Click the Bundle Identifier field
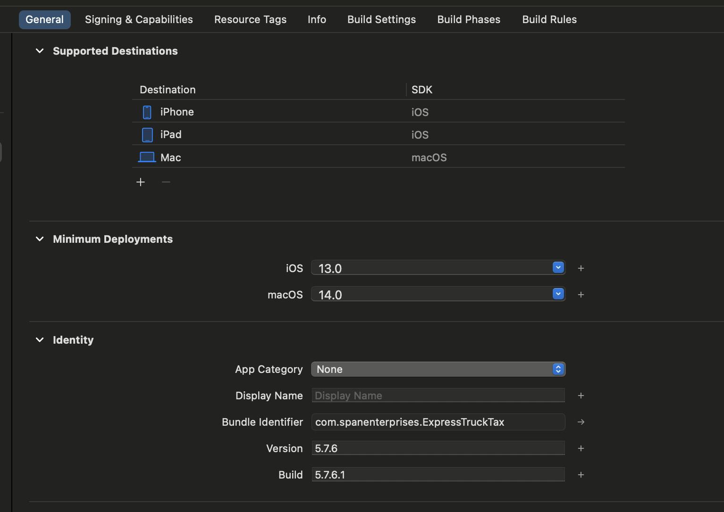724x512 pixels. pos(438,422)
